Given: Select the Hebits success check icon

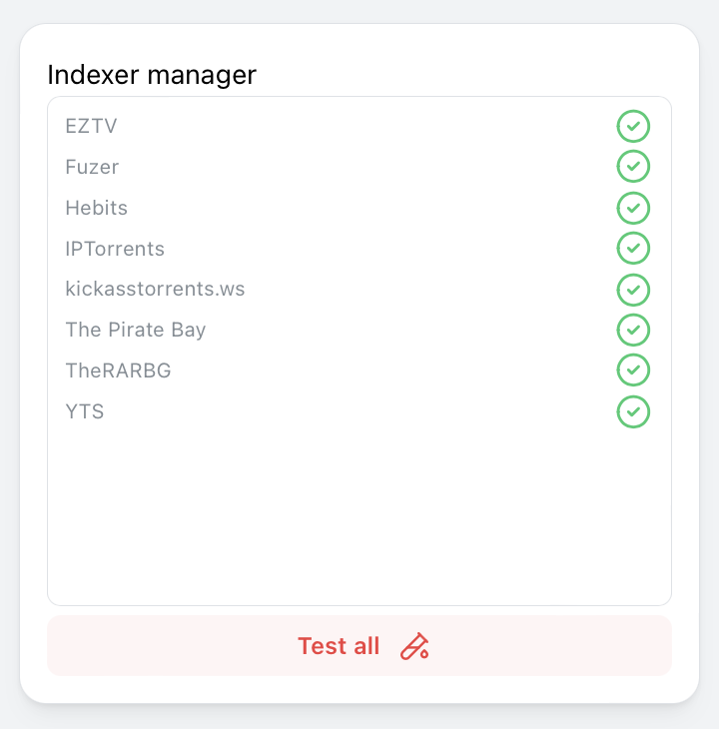Looking at the screenshot, I should coord(633,208).
